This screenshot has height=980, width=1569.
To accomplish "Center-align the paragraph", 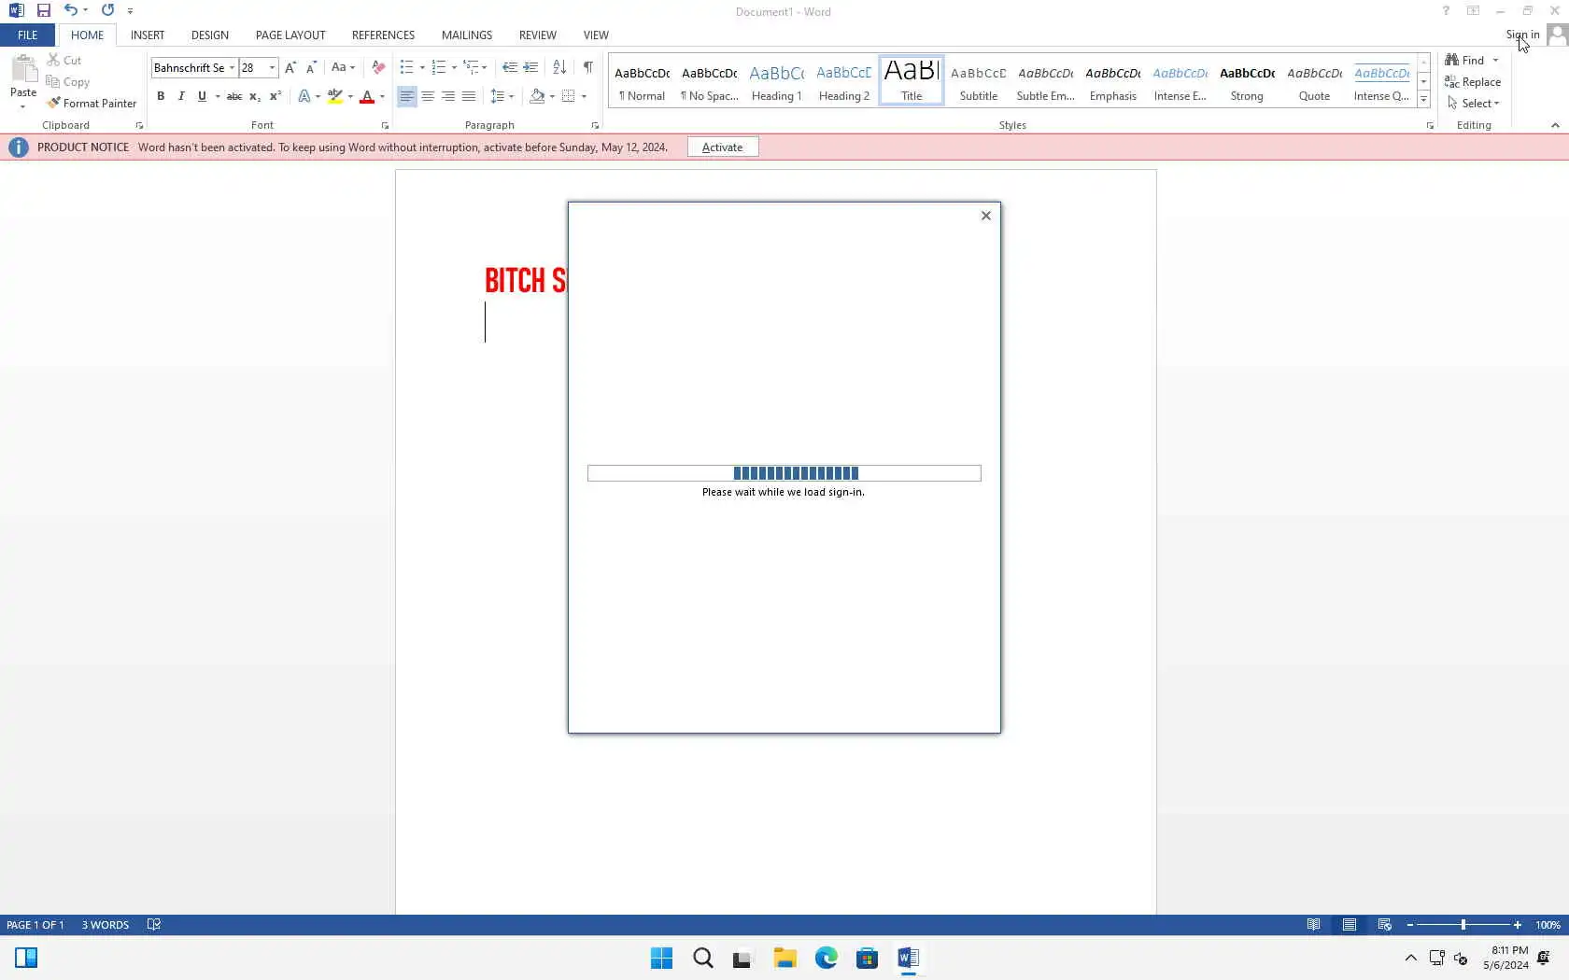I will [428, 96].
